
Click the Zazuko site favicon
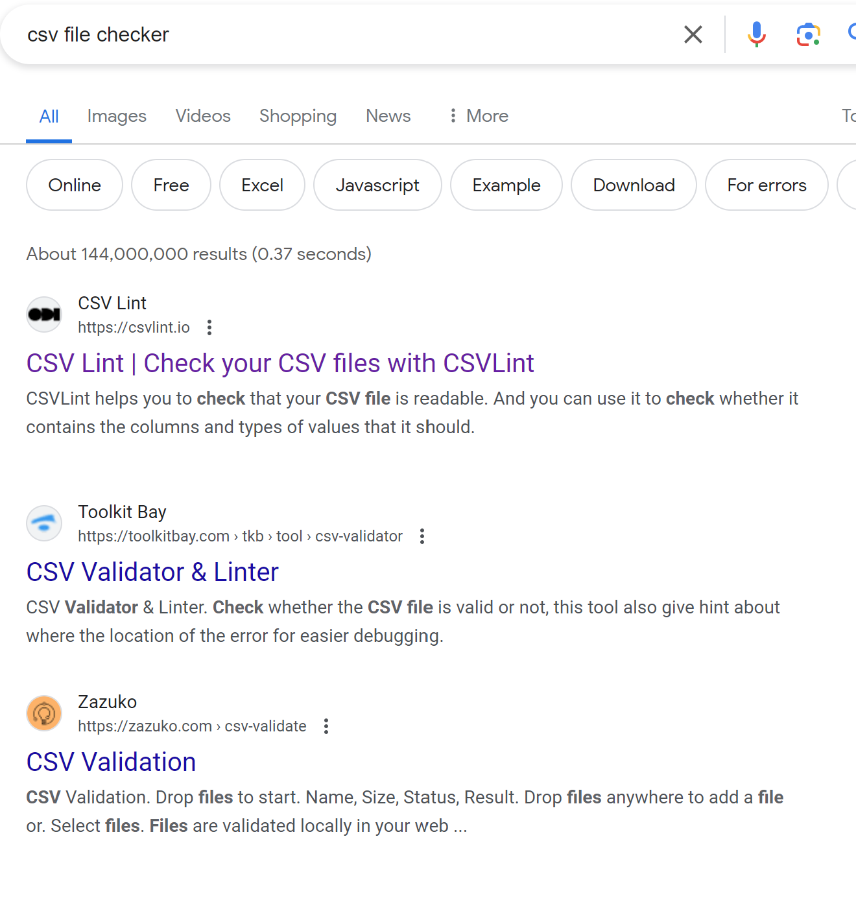click(x=44, y=713)
